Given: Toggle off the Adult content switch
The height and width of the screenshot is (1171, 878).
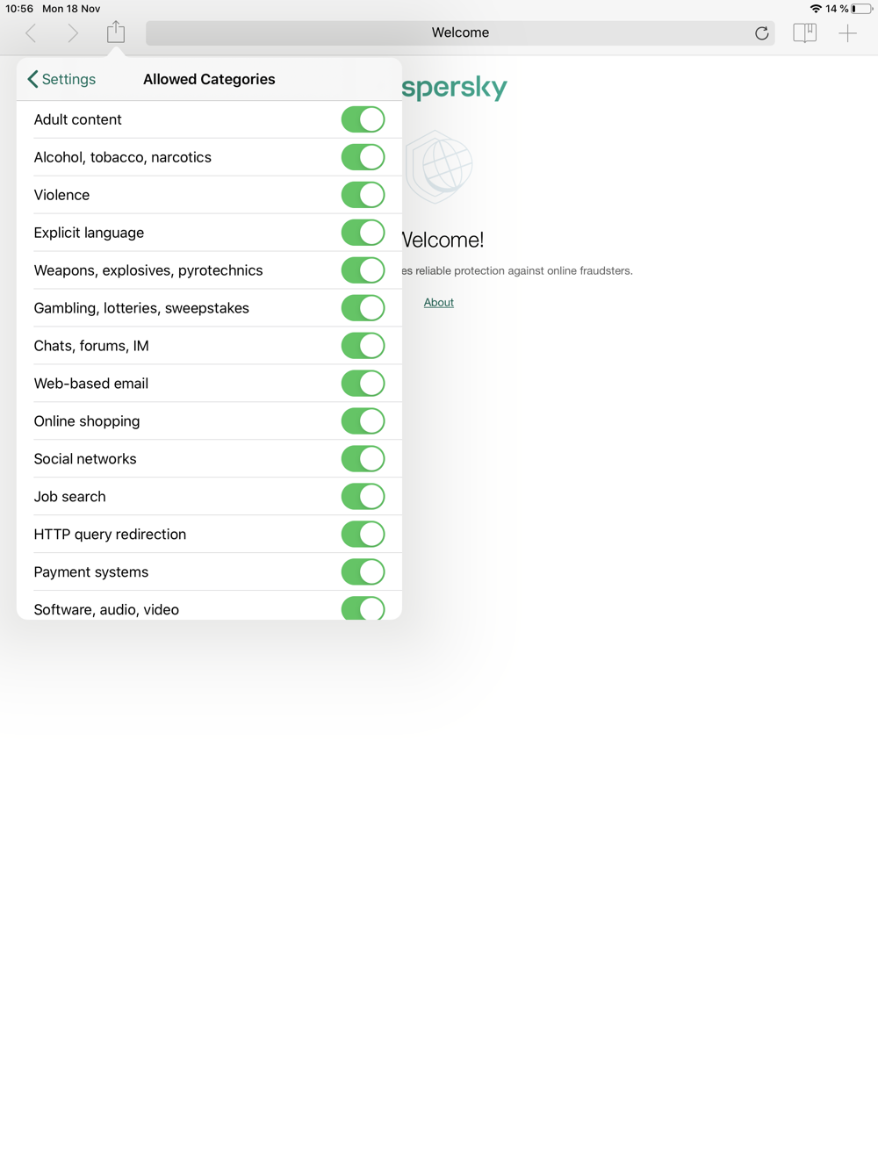Looking at the screenshot, I should [363, 119].
